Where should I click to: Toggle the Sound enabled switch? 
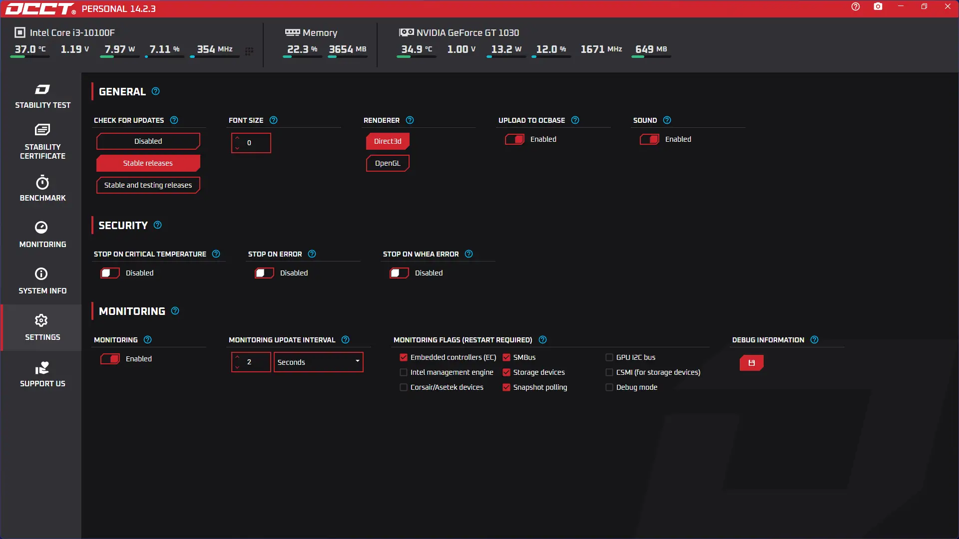[x=649, y=139]
